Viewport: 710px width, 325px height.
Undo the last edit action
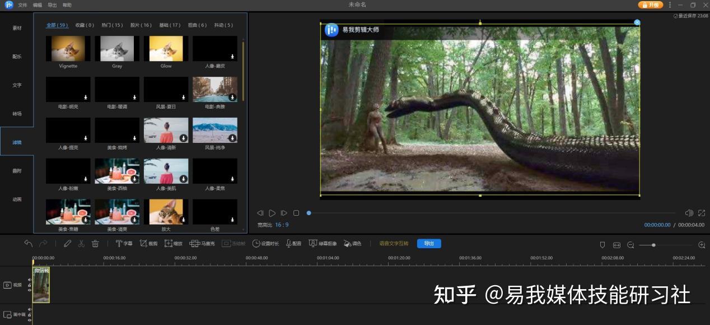pyautogui.click(x=29, y=244)
